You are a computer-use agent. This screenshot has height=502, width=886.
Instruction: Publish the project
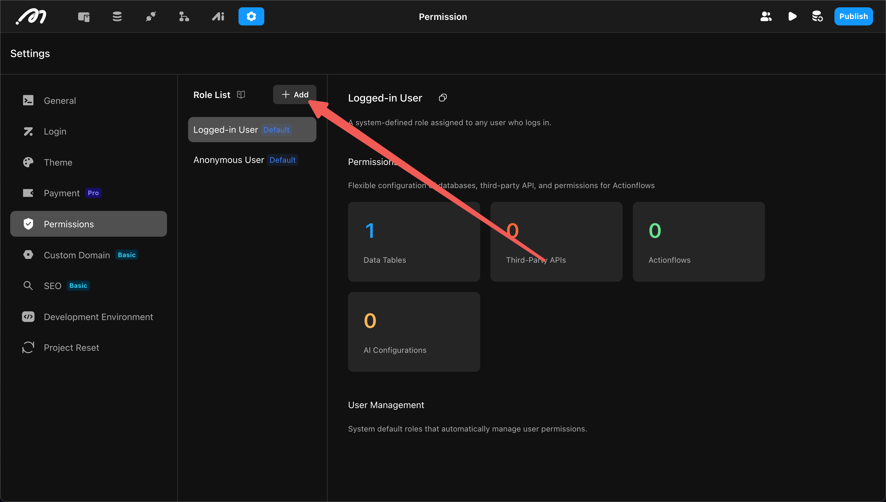(853, 17)
